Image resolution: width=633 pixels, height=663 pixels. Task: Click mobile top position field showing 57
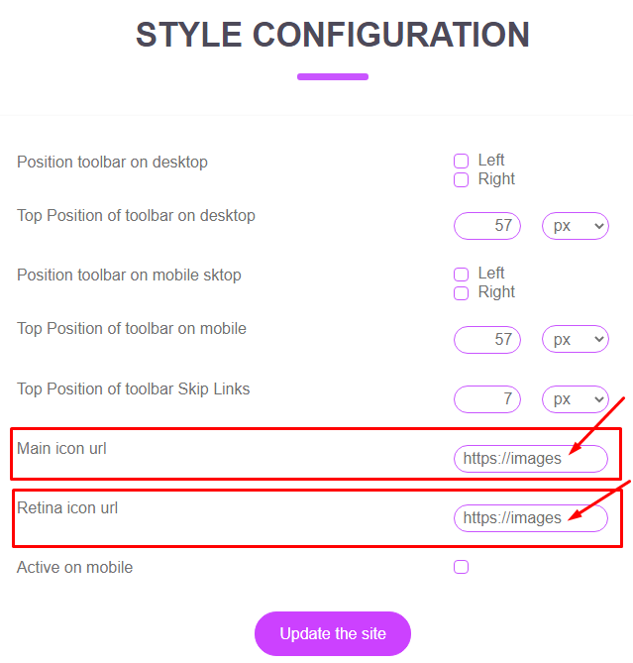pyautogui.click(x=486, y=340)
